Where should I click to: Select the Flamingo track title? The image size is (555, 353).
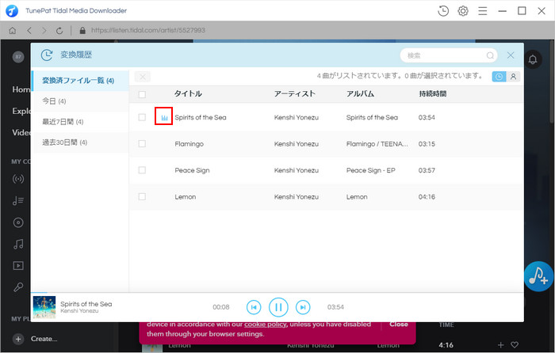coord(189,144)
